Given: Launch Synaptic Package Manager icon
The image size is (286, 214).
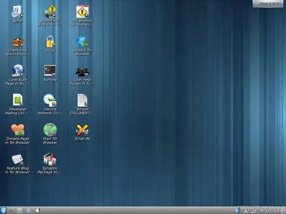Looking at the screenshot, I should click(50, 159).
